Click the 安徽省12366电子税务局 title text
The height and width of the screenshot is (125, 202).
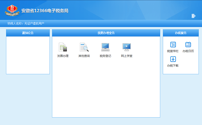click(x=44, y=10)
